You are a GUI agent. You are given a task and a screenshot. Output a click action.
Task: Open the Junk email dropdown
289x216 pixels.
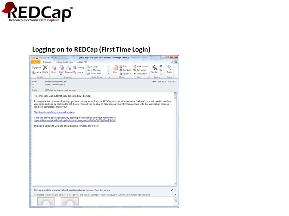pyautogui.click(x=36, y=73)
